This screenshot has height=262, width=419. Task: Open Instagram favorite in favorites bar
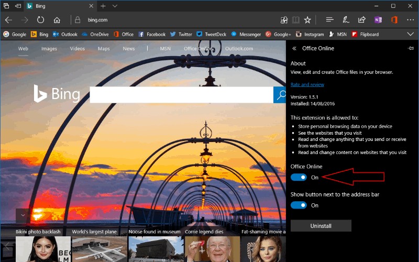coord(310,34)
